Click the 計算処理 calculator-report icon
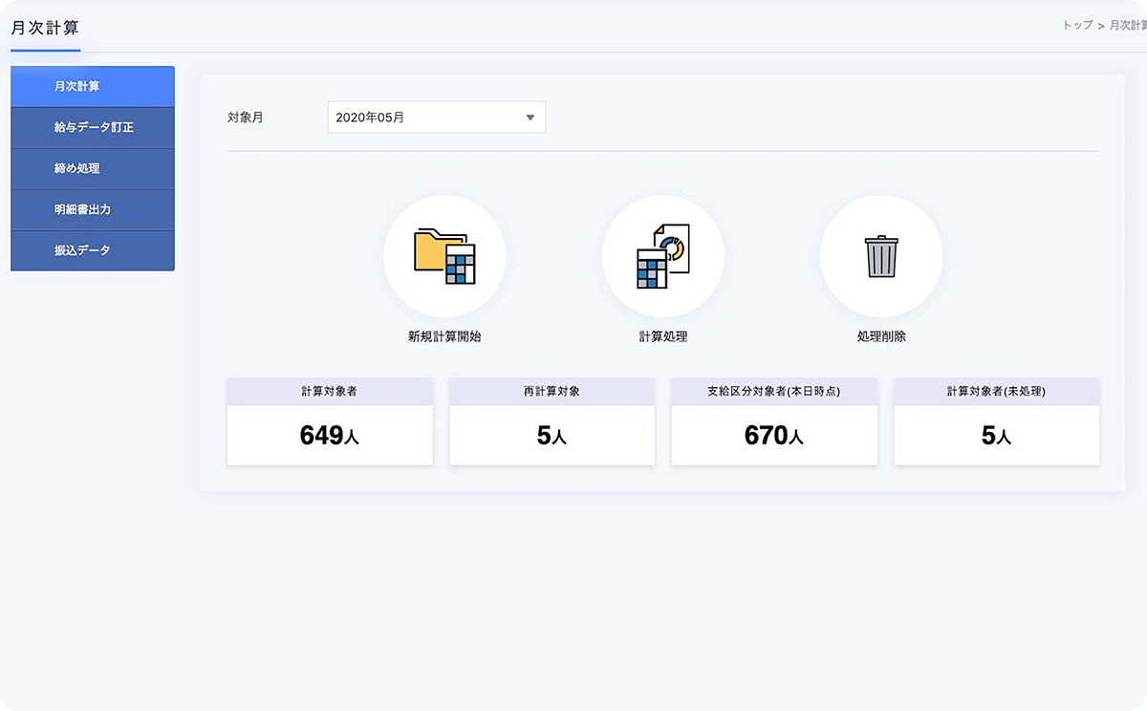Screen dimensions: 1147x711 pos(662,256)
